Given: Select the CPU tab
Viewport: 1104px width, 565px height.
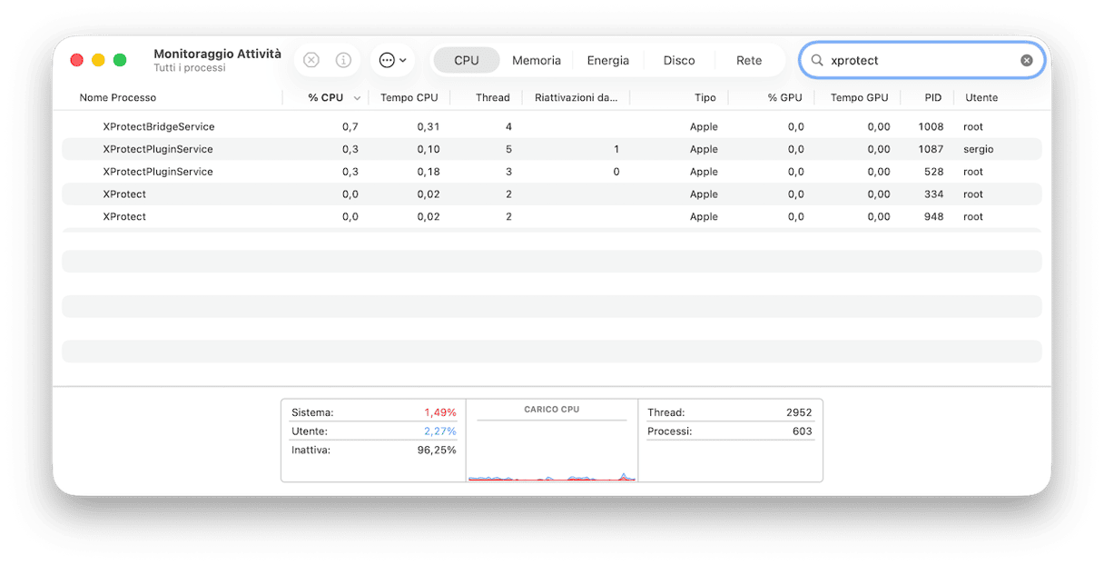Looking at the screenshot, I should pos(467,60).
